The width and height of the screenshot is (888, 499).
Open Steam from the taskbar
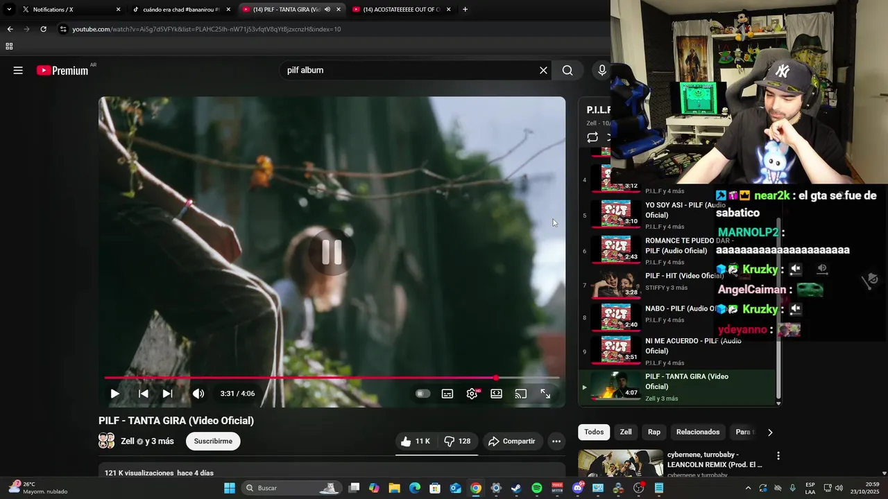[516, 488]
